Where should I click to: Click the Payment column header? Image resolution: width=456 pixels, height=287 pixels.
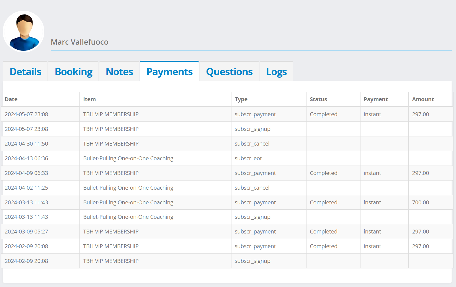pyautogui.click(x=375, y=99)
